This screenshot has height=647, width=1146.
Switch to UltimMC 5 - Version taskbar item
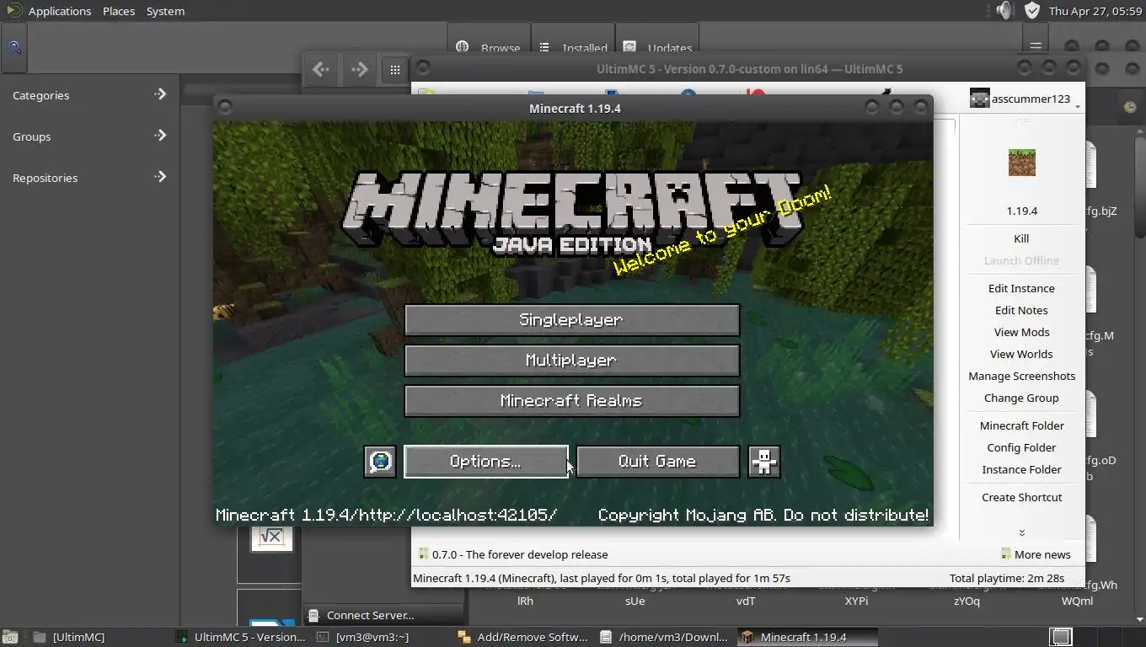242,637
